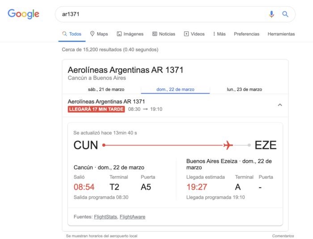Open the FlightAware source link
Viewport: 313px width, 239px height.
tap(132, 217)
